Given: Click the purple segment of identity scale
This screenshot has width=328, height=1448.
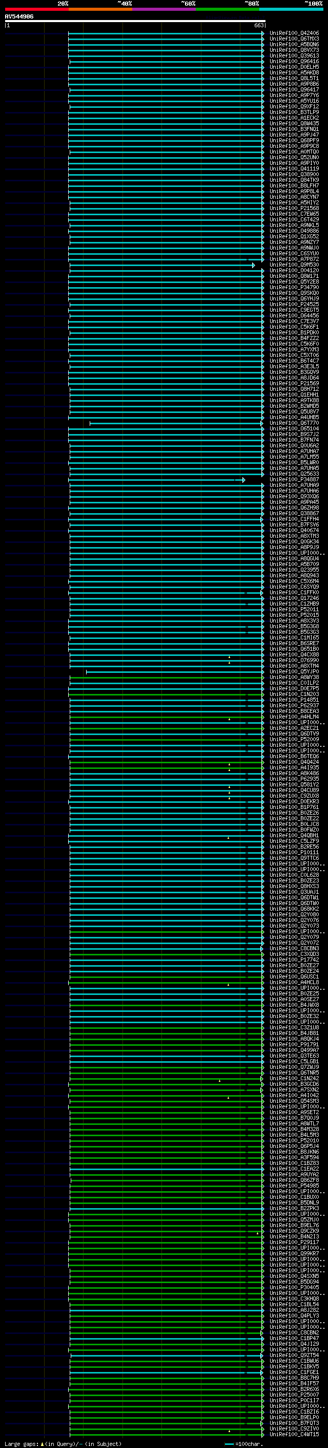Looking at the screenshot, I should coord(163,9).
